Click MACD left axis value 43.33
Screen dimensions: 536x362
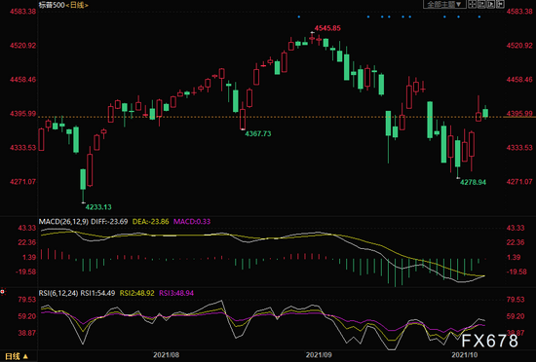[27, 228]
